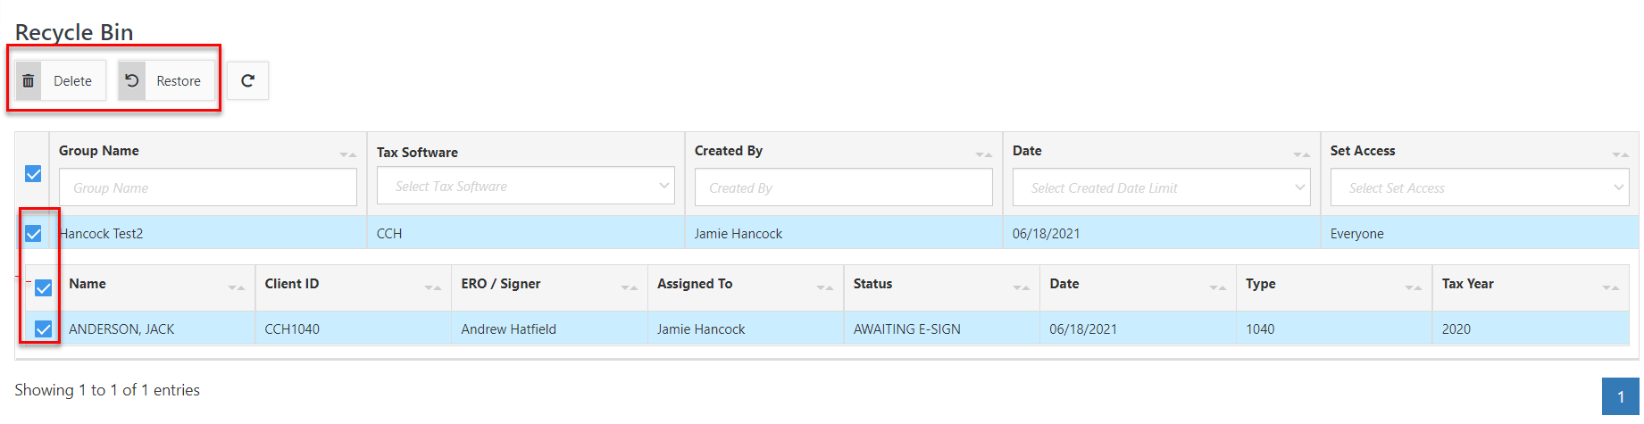Viewport: 1644px width, 424px height.
Task: Click the trash can Delete icon
Action: click(29, 81)
